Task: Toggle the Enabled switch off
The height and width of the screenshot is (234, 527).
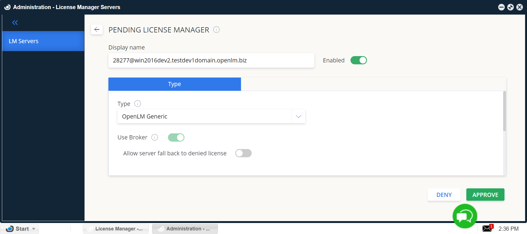Action: tap(358, 60)
